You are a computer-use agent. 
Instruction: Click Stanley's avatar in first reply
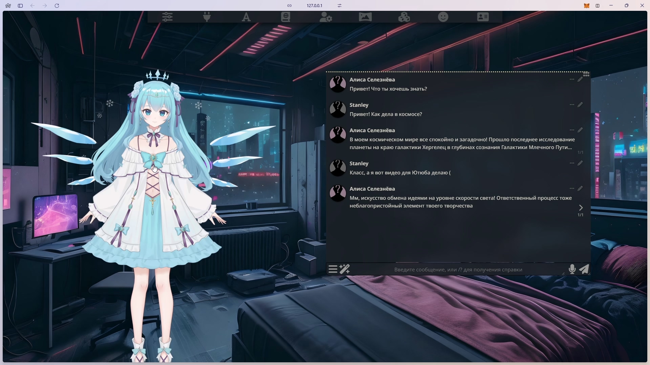(x=338, y=109)
